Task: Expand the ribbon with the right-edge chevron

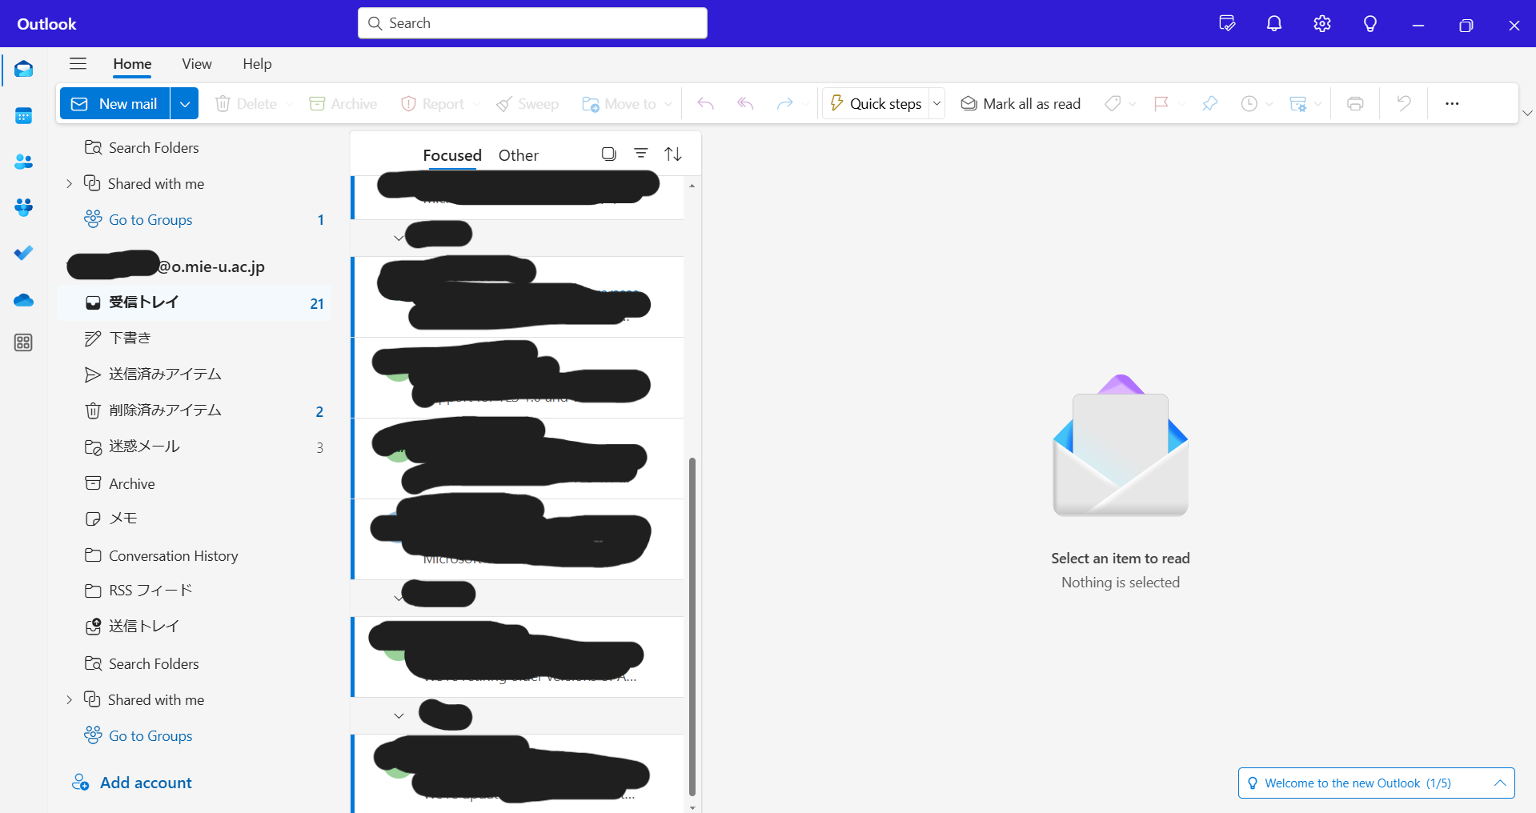Action: coord(1527,113)
